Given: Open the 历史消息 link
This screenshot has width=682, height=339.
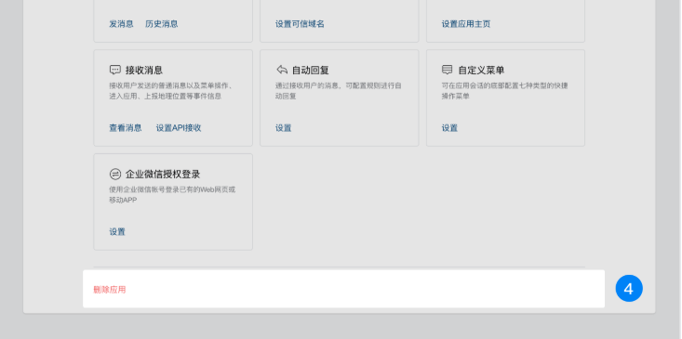Looking at the screenshot, I should click(161, 24).
